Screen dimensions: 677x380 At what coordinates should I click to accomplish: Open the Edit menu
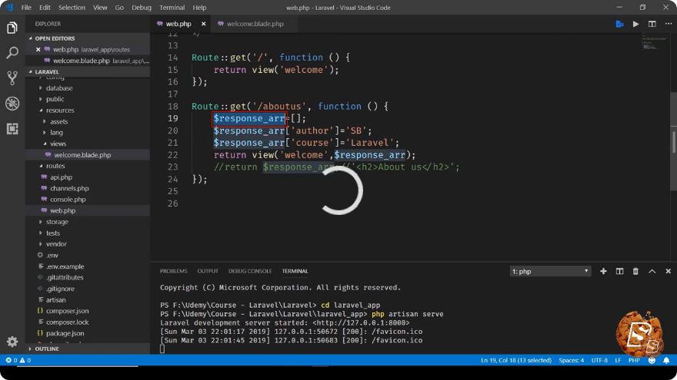click(x=45, y=8)
